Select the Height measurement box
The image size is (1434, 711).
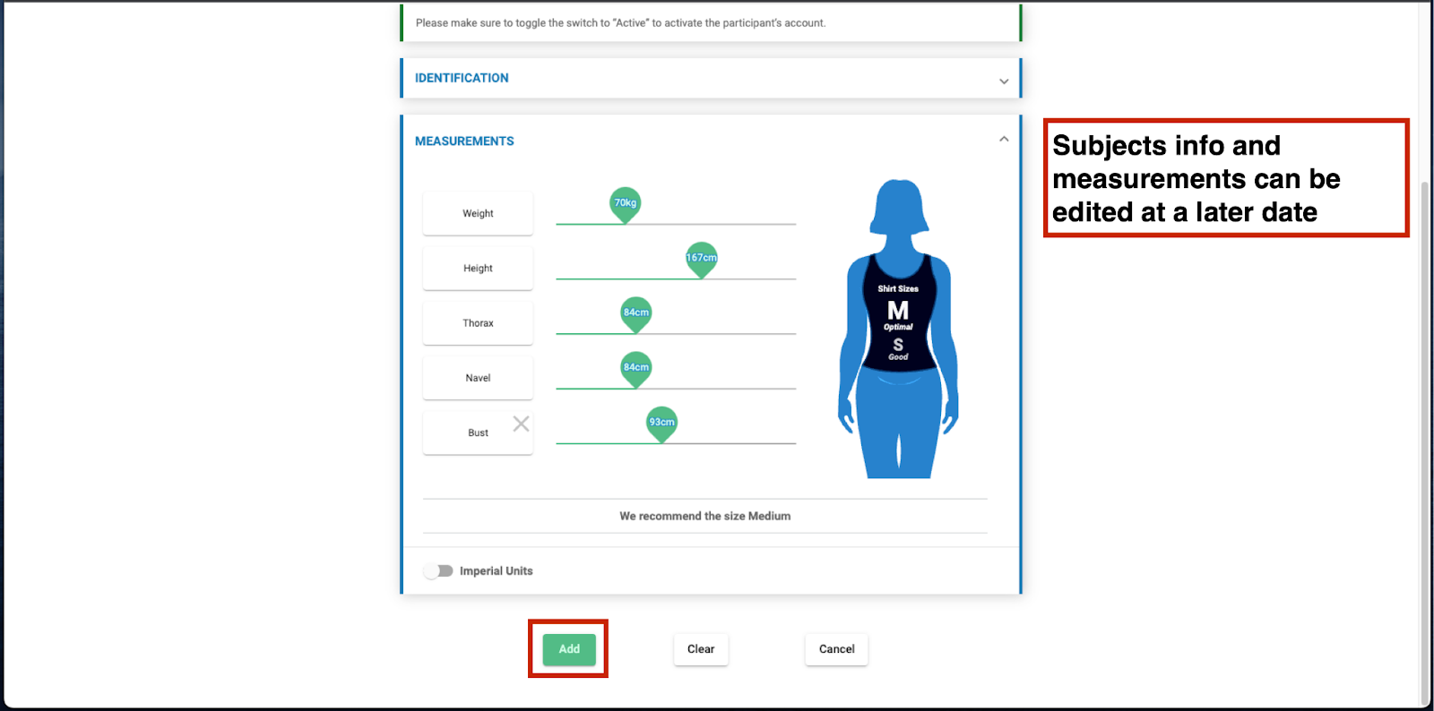point(478,268)
